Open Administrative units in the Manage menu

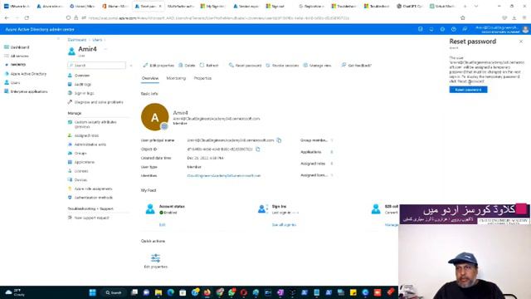(x=90, y=144)
